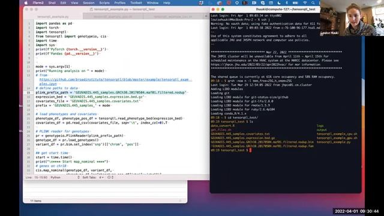This screenshot has height=216, width=384.
Task: Click tensorqtl_example.py in terminal listing
Action: pyautogui.click(x=334, y=142)
